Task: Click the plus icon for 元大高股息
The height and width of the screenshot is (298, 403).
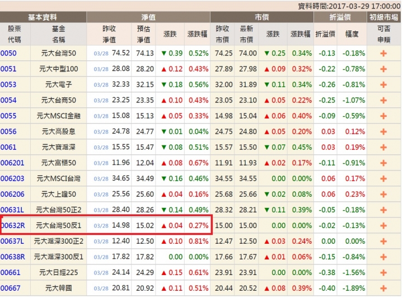Action: coord(383,132)
